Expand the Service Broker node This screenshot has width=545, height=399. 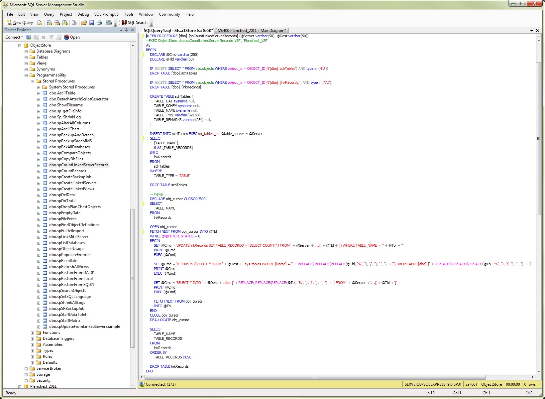[26, 369]
